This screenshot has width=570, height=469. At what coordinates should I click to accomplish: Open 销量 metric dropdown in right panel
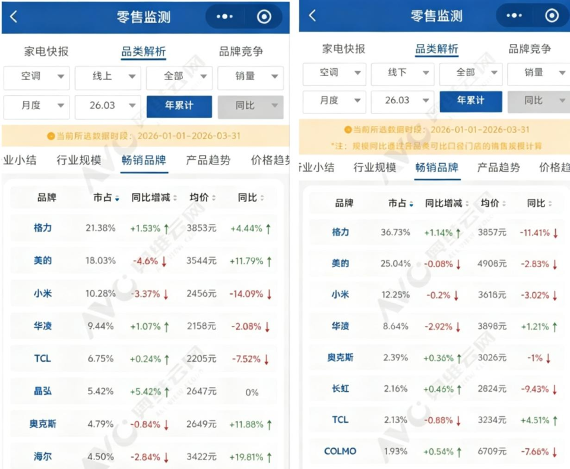pyautogui.click(x=539, y=74)
